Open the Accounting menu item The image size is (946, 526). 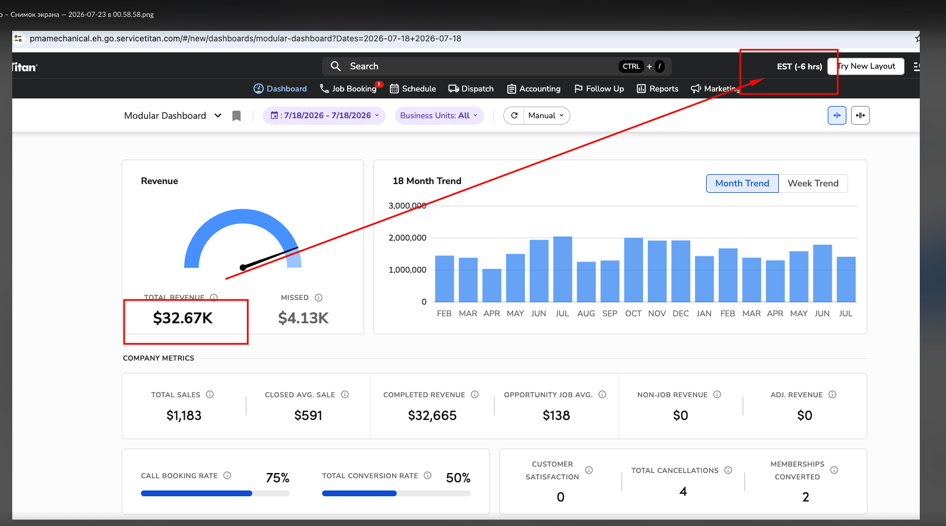click(534, 89)
